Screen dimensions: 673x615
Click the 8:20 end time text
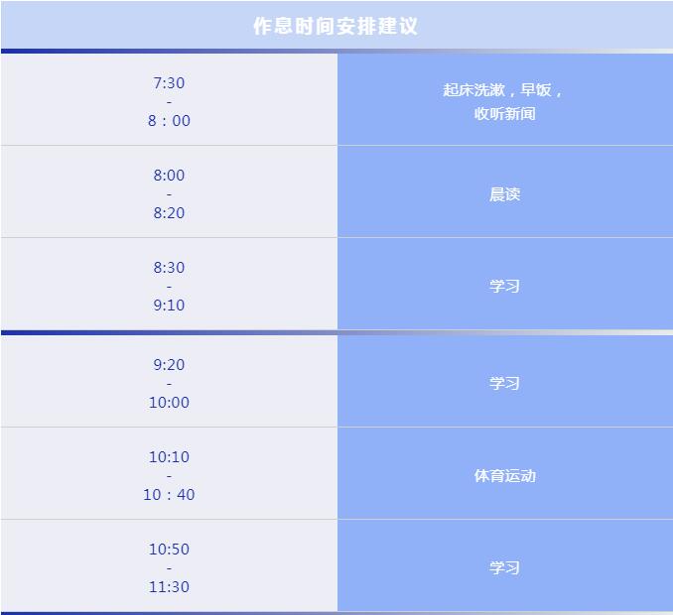169,212
